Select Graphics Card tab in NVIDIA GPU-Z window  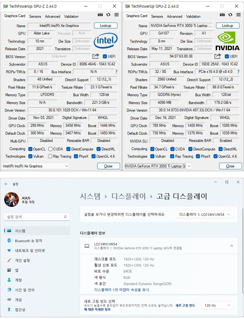pos(137,16)
